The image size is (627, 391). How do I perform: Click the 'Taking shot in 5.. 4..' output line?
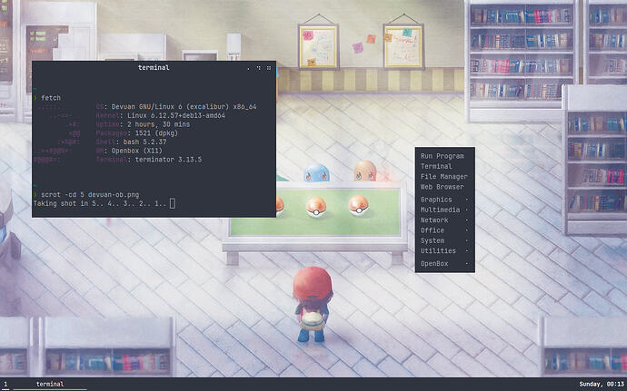[x=100, y=204]
